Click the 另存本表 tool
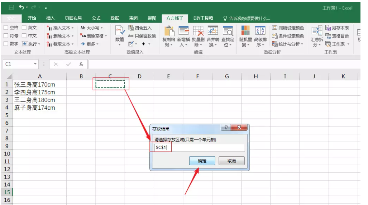 point(337,28)
